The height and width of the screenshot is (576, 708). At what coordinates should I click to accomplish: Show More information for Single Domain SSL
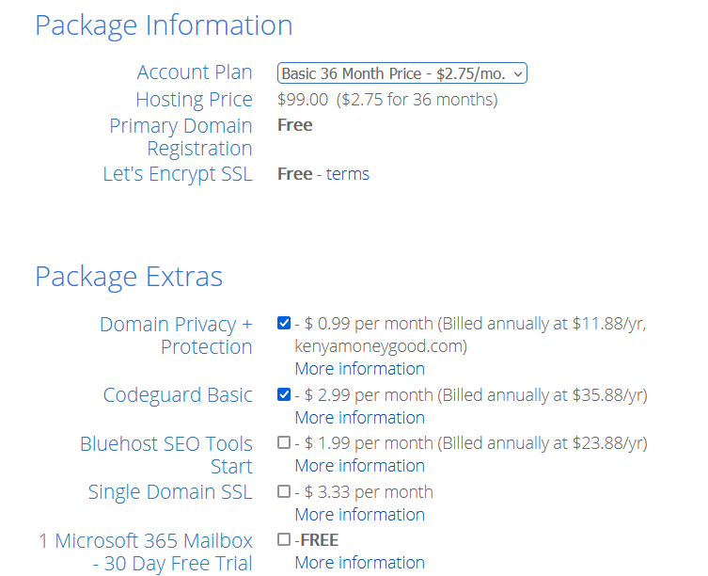359,515
